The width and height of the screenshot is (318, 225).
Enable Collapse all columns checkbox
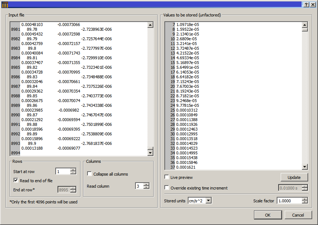(90, 174)
